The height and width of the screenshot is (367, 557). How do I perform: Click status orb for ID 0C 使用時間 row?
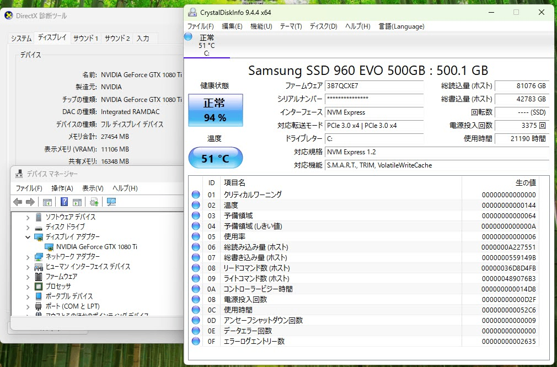pos(196,310)
